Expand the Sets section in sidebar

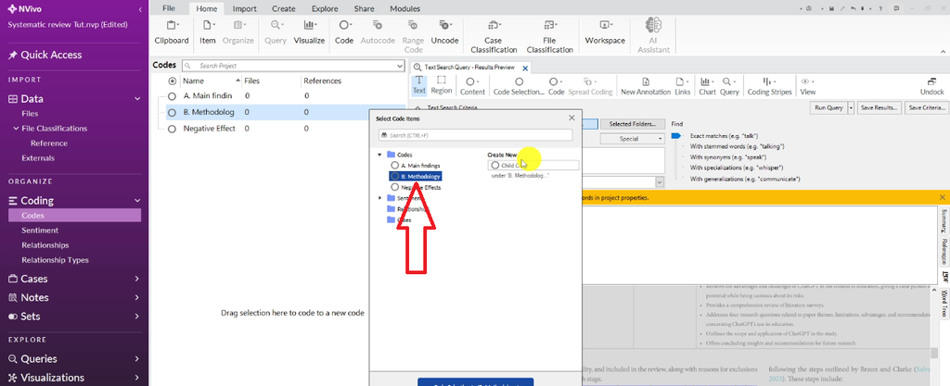tap(137, 317)
